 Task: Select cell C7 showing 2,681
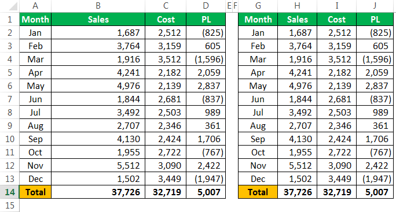[166, 99]
